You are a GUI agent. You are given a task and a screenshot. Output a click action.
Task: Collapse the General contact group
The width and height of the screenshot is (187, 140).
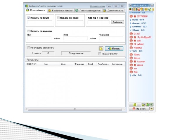[131, 13]
